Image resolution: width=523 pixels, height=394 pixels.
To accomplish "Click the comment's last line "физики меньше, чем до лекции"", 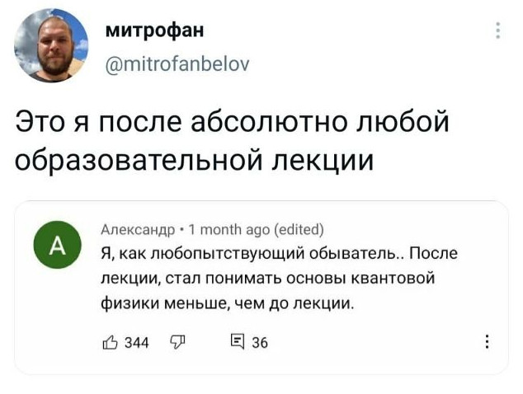I will click(x=227, y=304).
